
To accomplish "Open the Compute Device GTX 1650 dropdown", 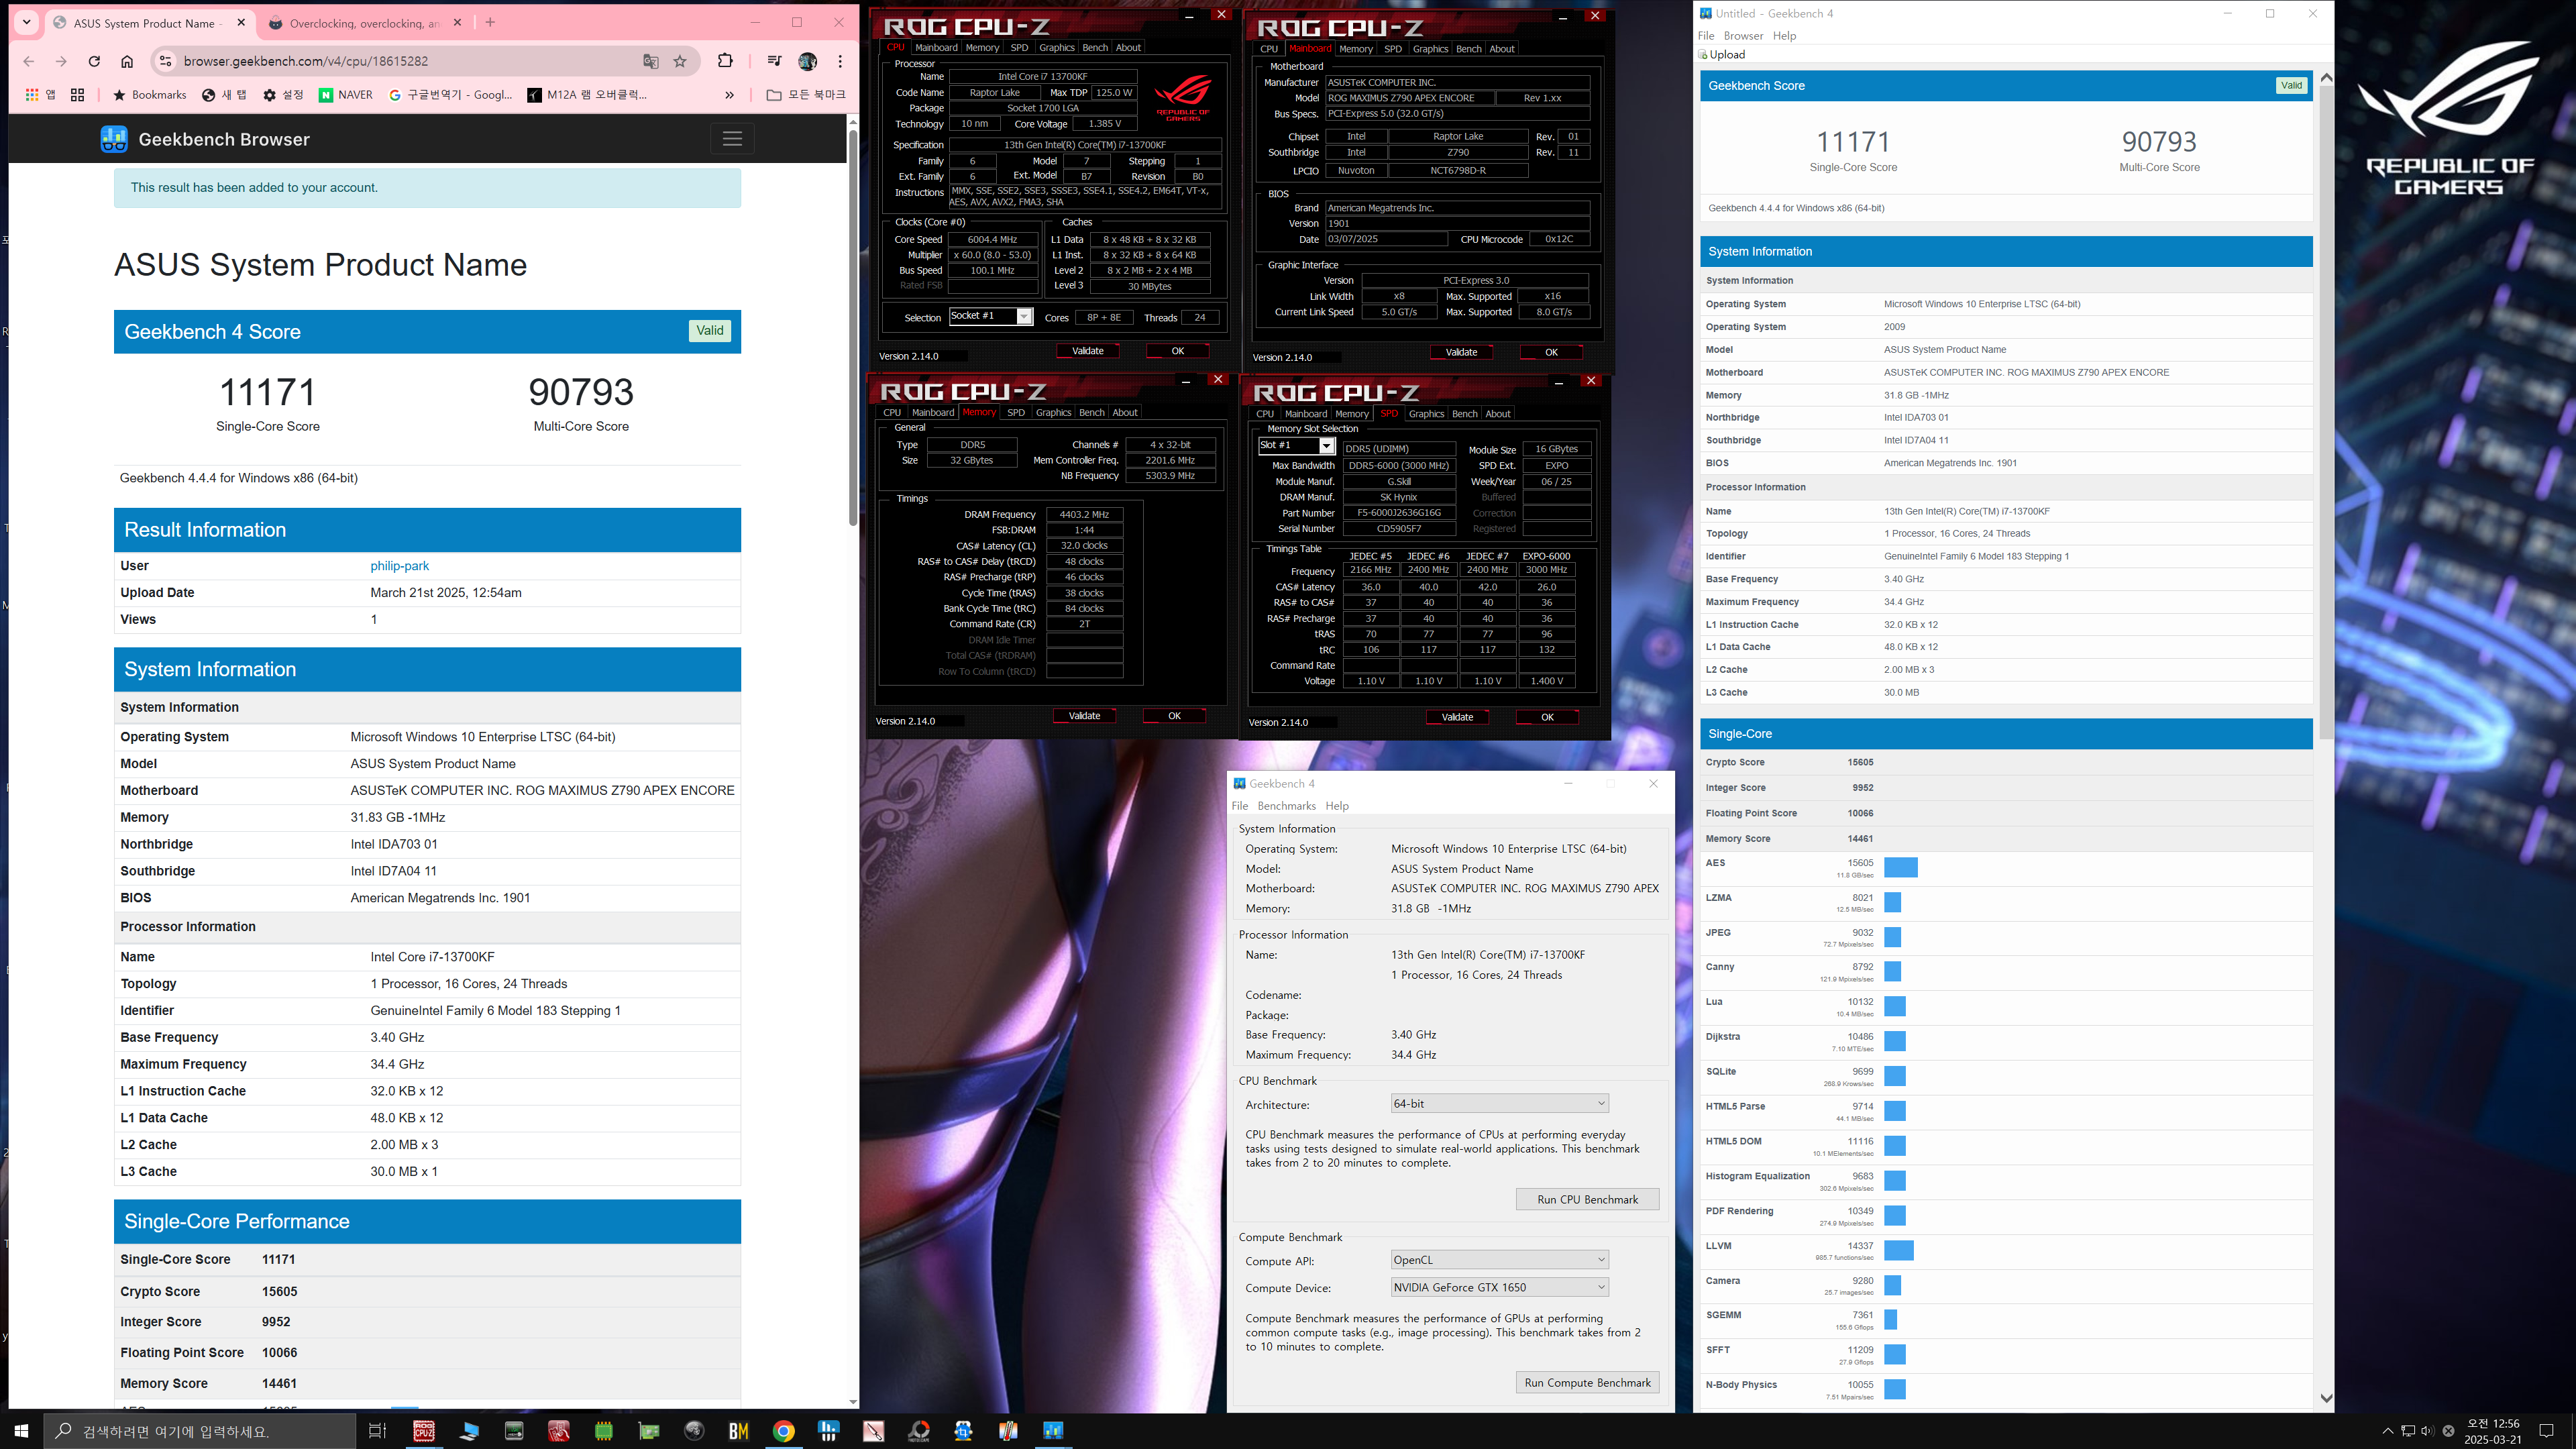I will pyautogui.click(x=1499, y=1287).
